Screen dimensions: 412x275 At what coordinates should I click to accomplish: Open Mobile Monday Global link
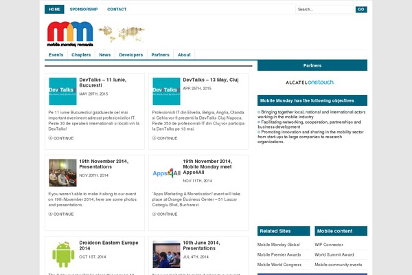[279, 245]
